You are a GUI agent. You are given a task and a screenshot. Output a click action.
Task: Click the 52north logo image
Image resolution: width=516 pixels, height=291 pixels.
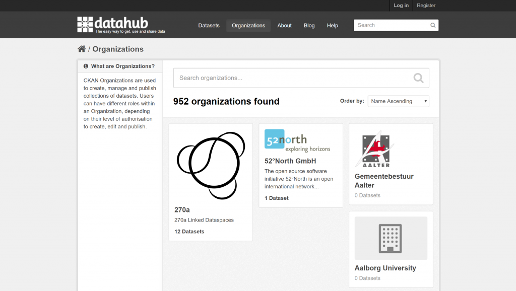pyautogui.click(x=297, y=140)
